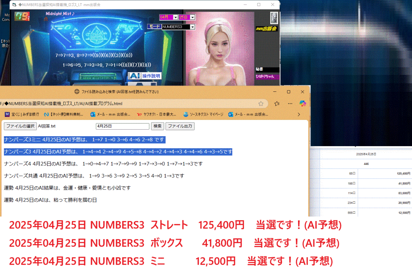Open 【ネット便】無料無制... bookmark
This screenshot has width=412, height=273.
coord(63,114)
